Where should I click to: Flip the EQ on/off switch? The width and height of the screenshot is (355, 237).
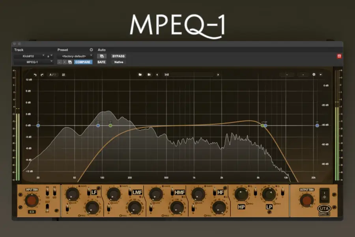pos(54,192)
